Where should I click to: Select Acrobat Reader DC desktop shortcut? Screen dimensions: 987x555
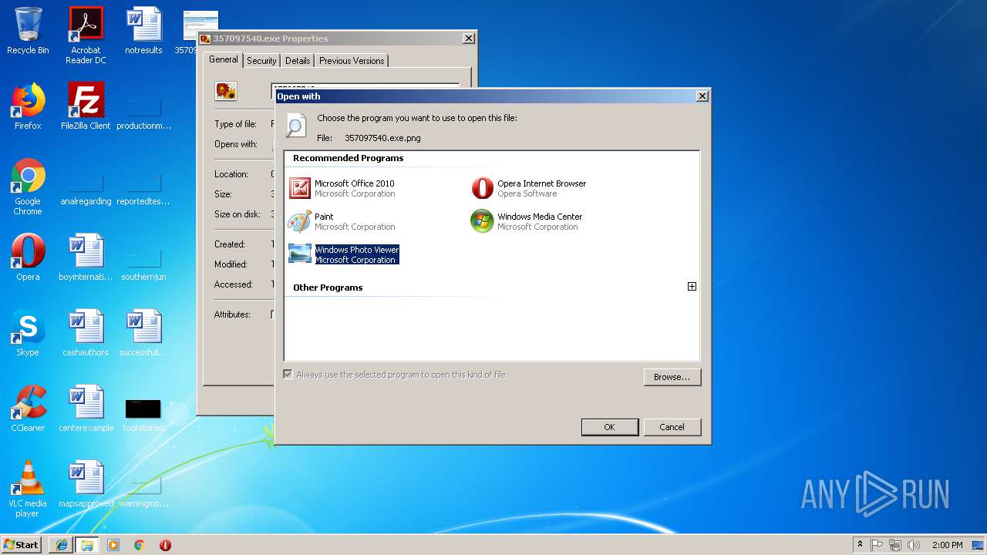click(x=86, y=35)
